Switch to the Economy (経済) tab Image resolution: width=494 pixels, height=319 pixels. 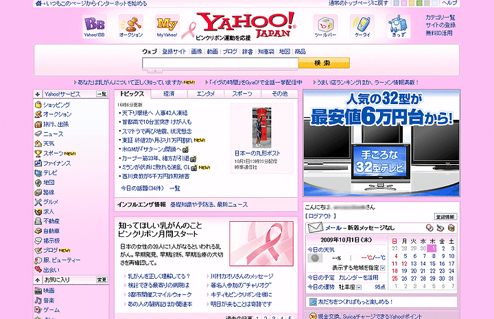(x=169, y=94)
